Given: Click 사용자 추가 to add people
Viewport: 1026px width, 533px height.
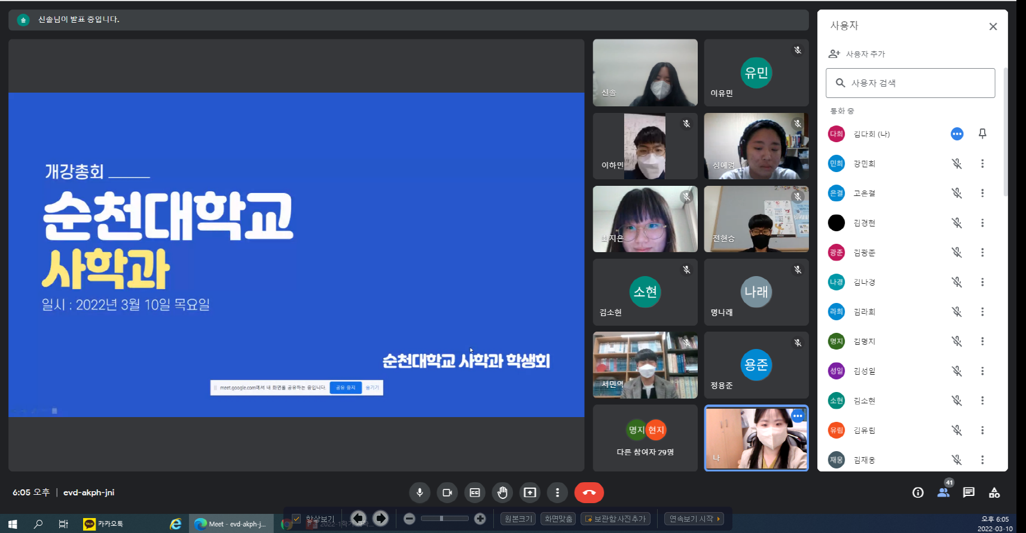Looking at the screenshot, I should pos(857,54).
